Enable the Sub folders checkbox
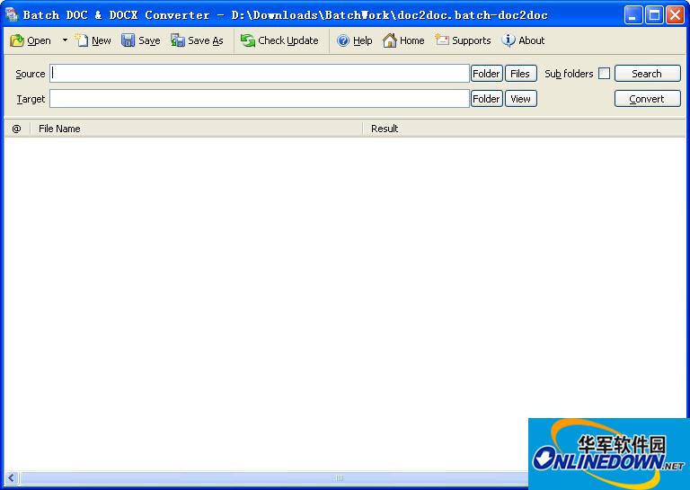 (604, 74)
